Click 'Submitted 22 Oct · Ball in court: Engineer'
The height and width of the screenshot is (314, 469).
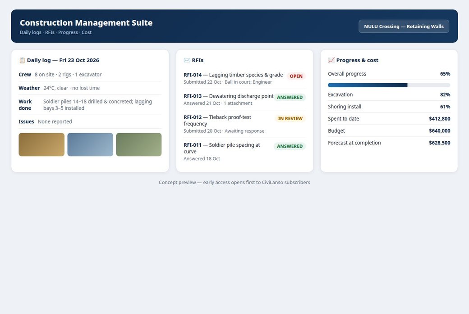(228, 82)
